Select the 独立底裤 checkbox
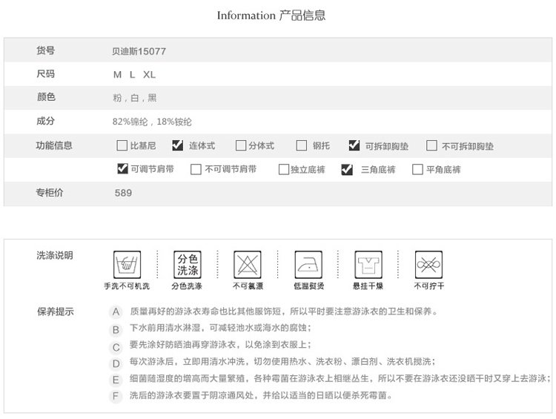Viewport: 556px width, 419px height. [x=283, y=169]
